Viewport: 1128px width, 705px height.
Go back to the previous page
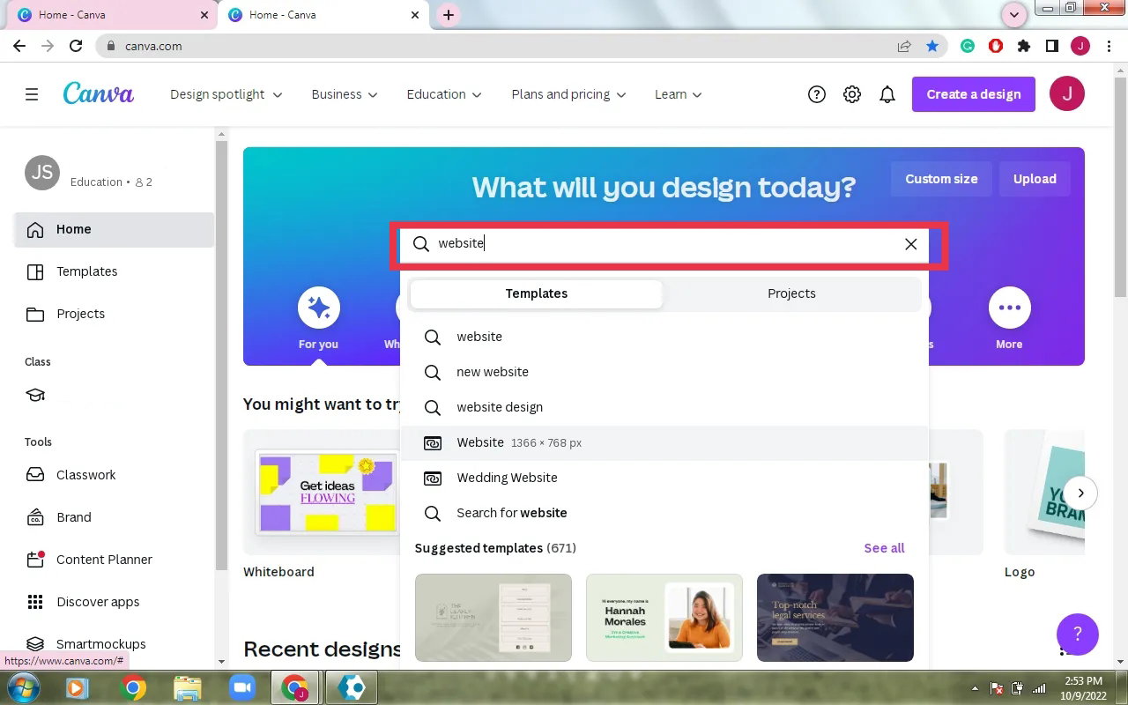(x=19, y=46)
